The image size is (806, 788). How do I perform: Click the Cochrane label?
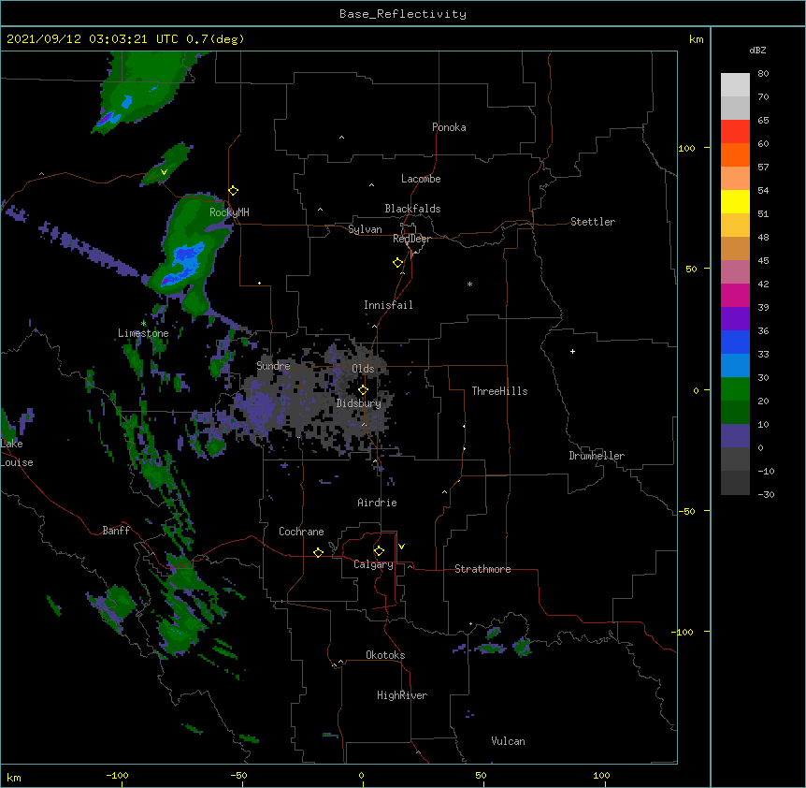point(301,532)
